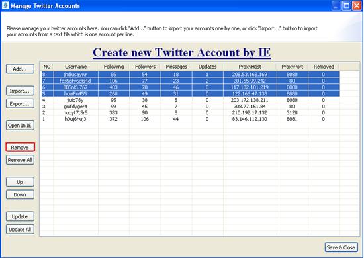Click proxy host 83.146.112.130

point(250,119)
